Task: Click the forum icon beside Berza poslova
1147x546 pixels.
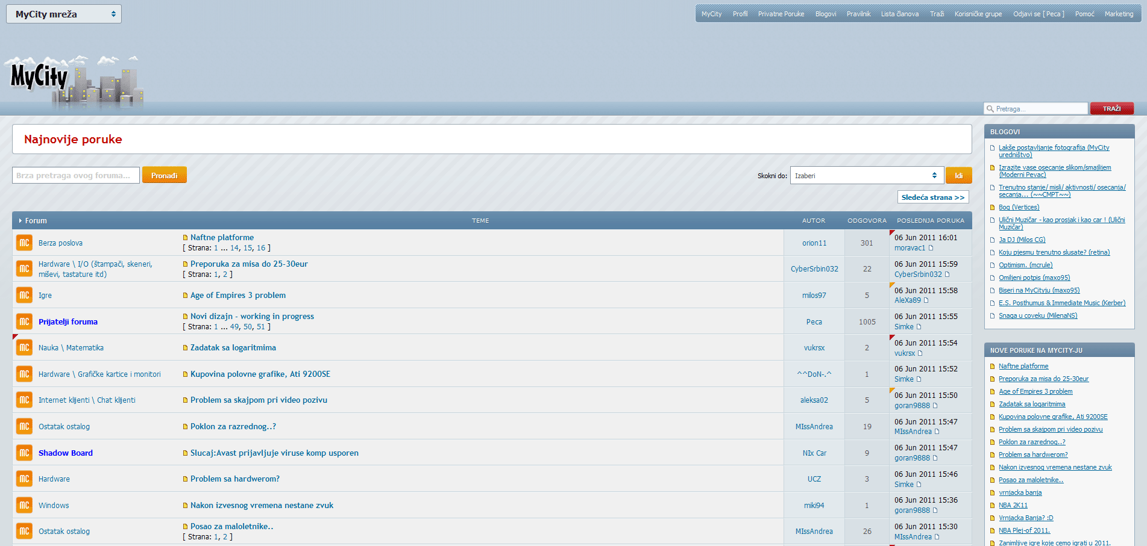Action: pos(24,243)
